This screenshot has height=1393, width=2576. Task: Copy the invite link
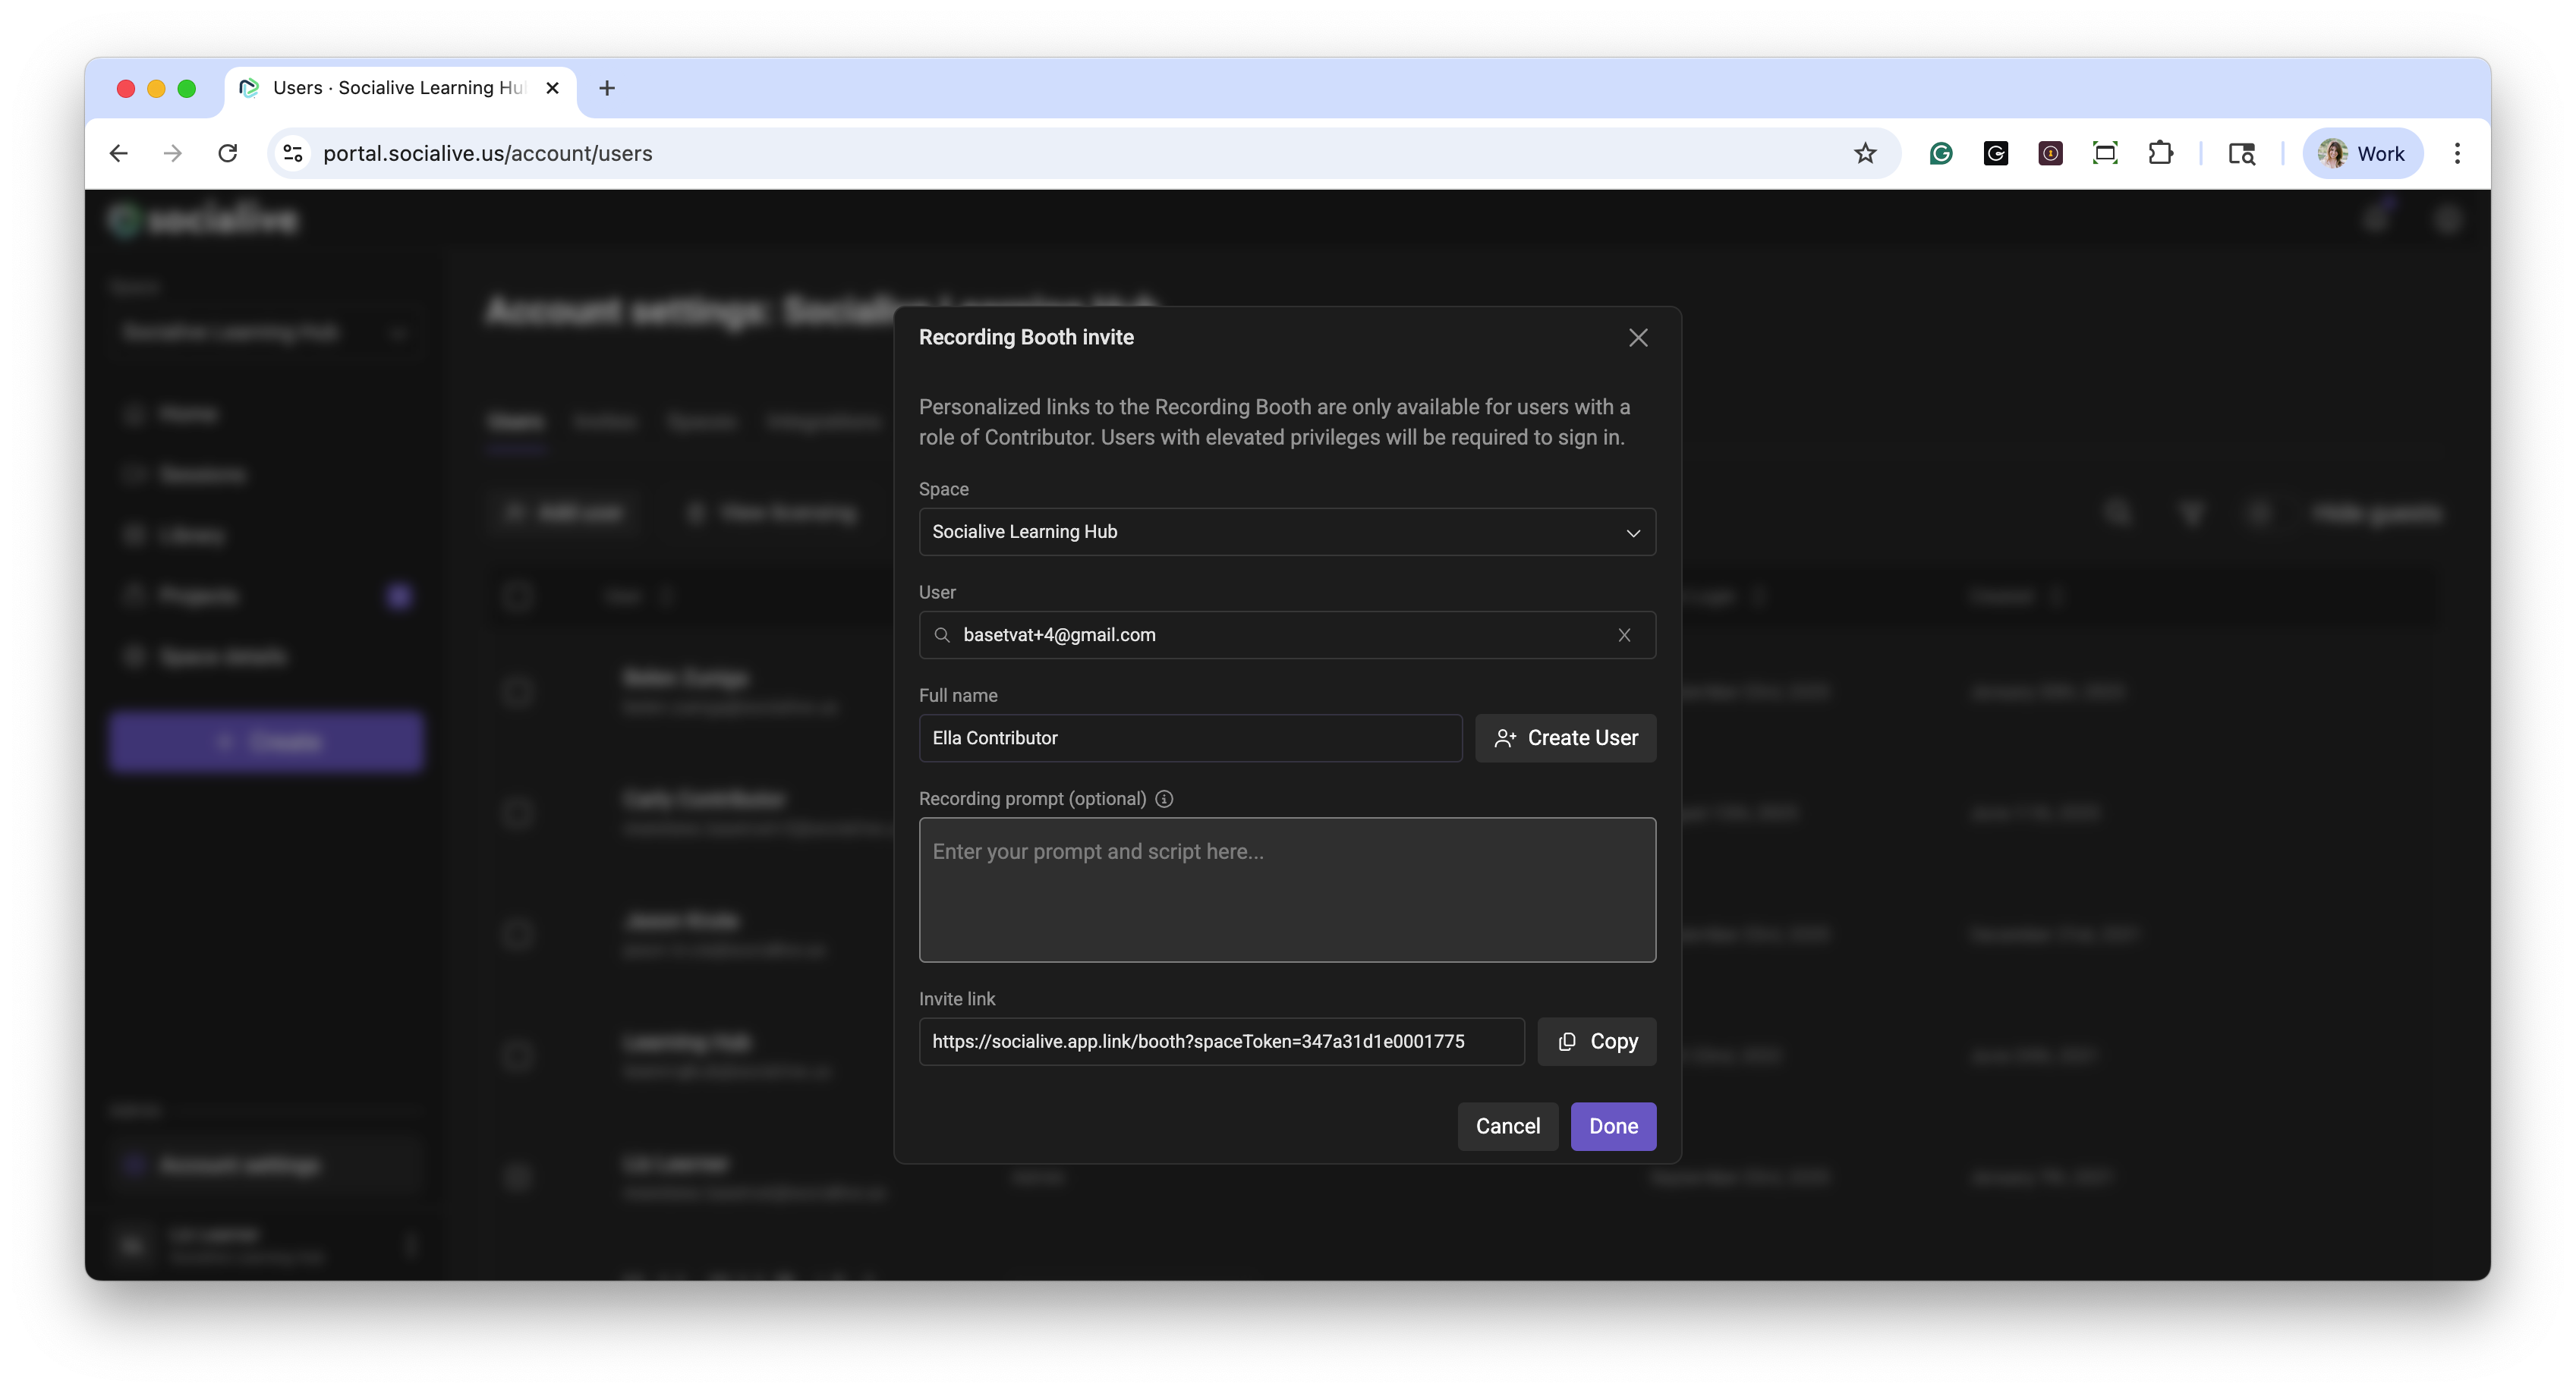1596,1041
